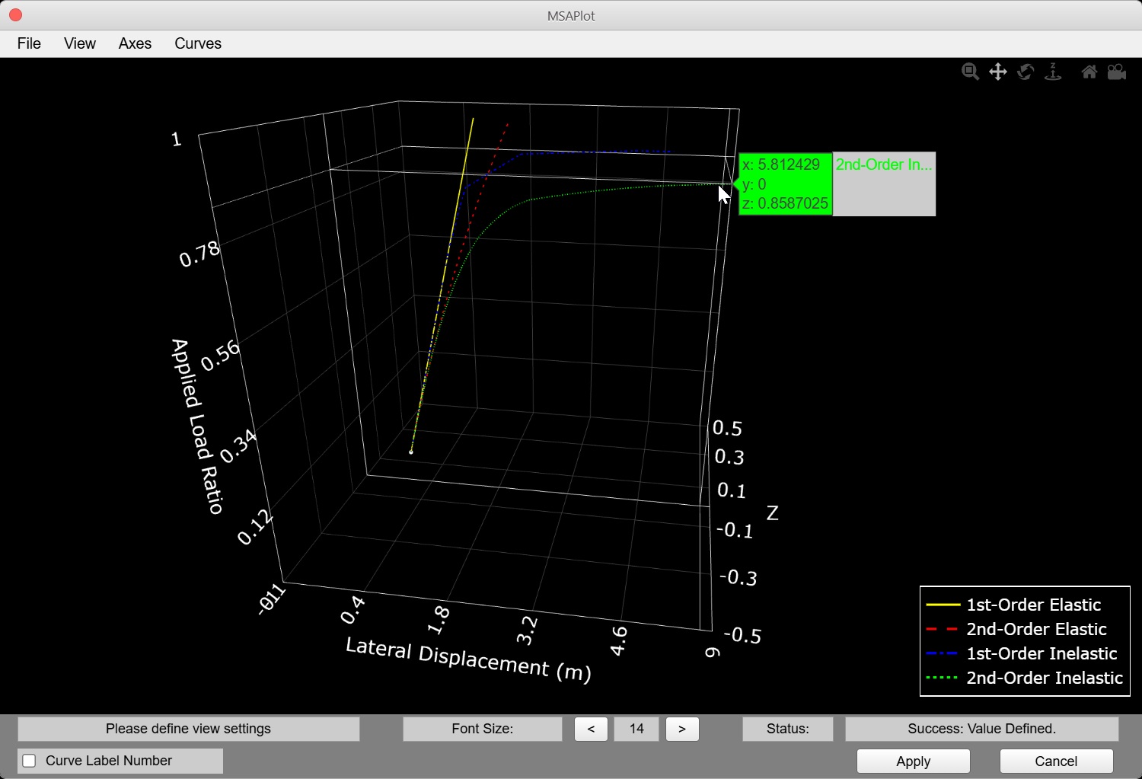The image size is (1142, 779).
Task: Click the Please define view settings field
Action: (188, 729)
